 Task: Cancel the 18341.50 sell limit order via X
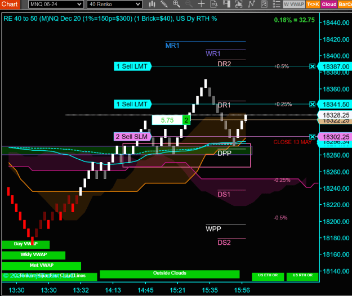tap(312, 104)
